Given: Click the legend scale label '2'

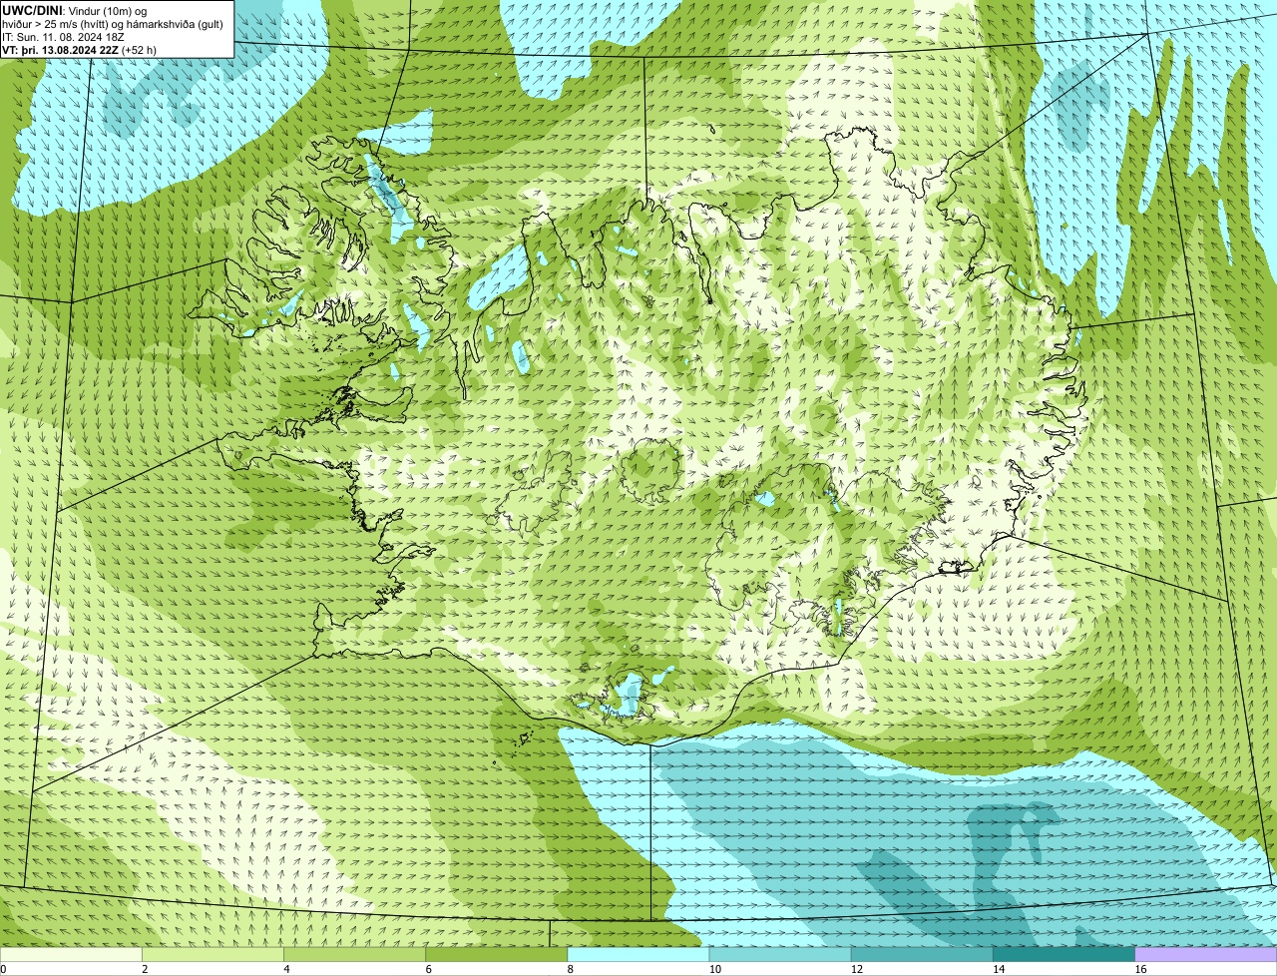Looking at the screenshot, I should coord(145,969).
